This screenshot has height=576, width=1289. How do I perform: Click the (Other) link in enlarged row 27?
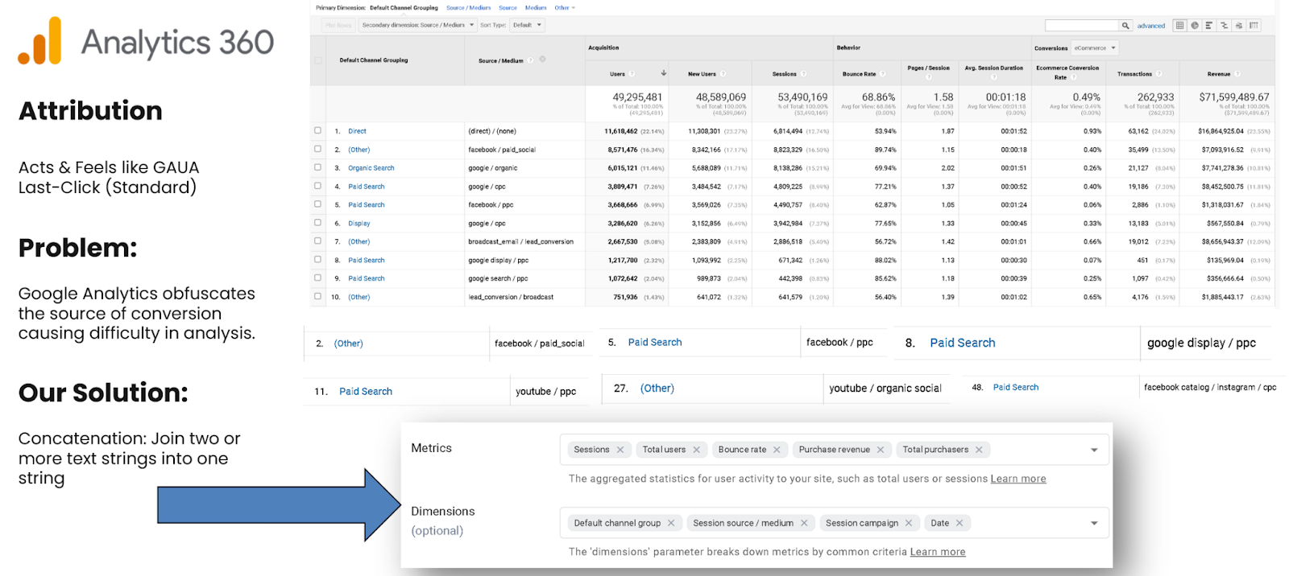click(x=657, y=389)
